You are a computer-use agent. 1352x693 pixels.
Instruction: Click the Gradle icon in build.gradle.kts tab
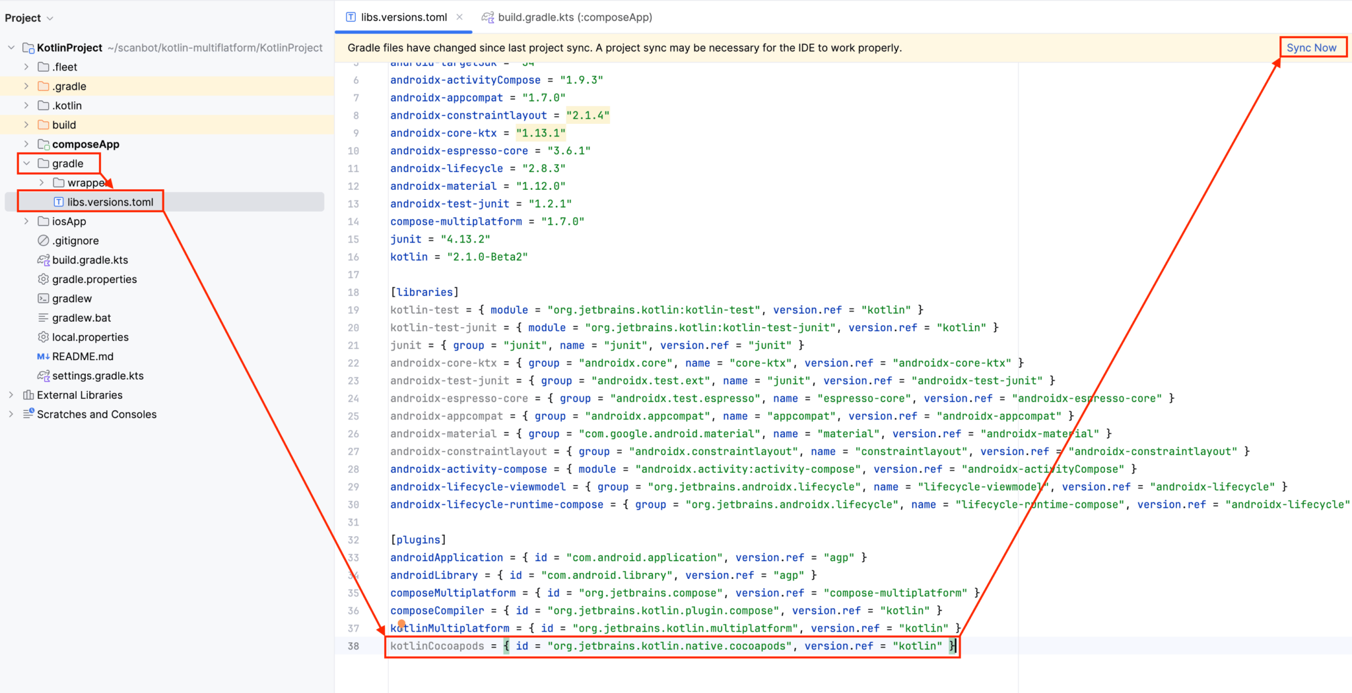point(488,17)
